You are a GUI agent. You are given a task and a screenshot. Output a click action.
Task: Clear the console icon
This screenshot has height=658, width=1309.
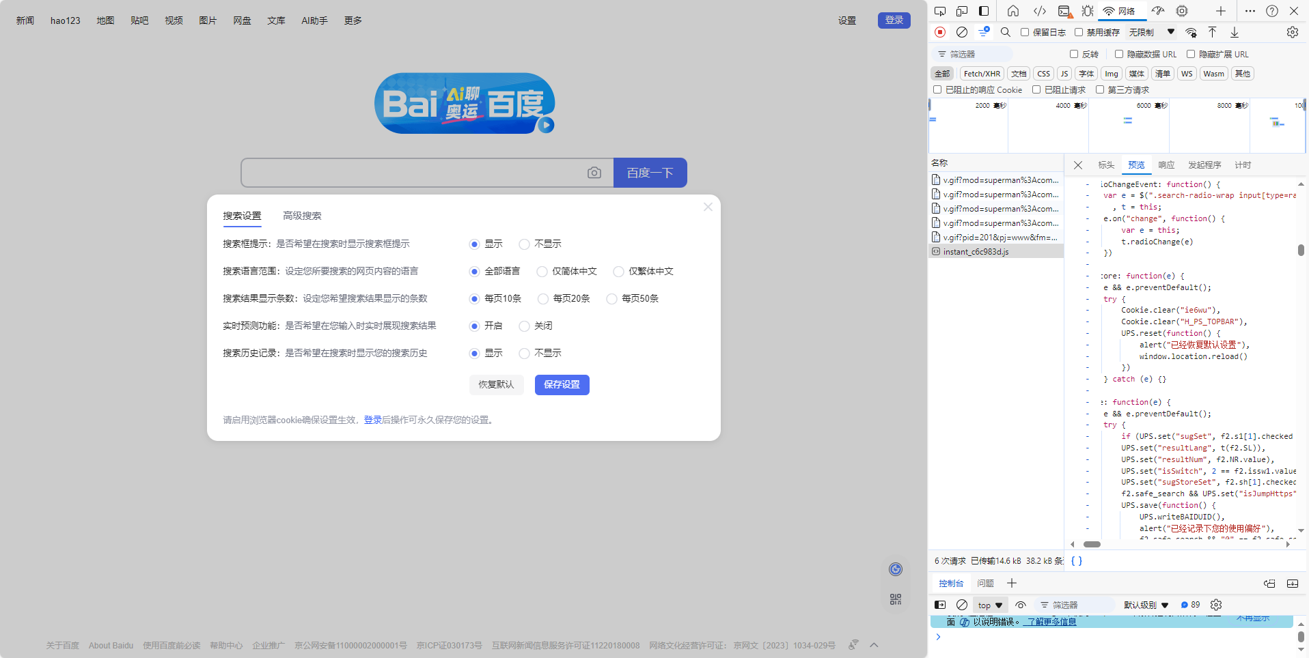pyautogui.click(x=962, y=605)
